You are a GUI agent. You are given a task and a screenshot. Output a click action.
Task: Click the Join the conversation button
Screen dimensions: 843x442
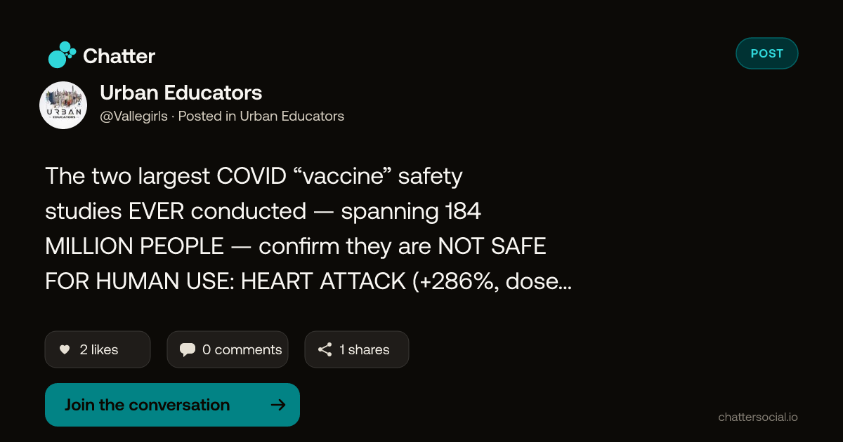tap(172, 405)
